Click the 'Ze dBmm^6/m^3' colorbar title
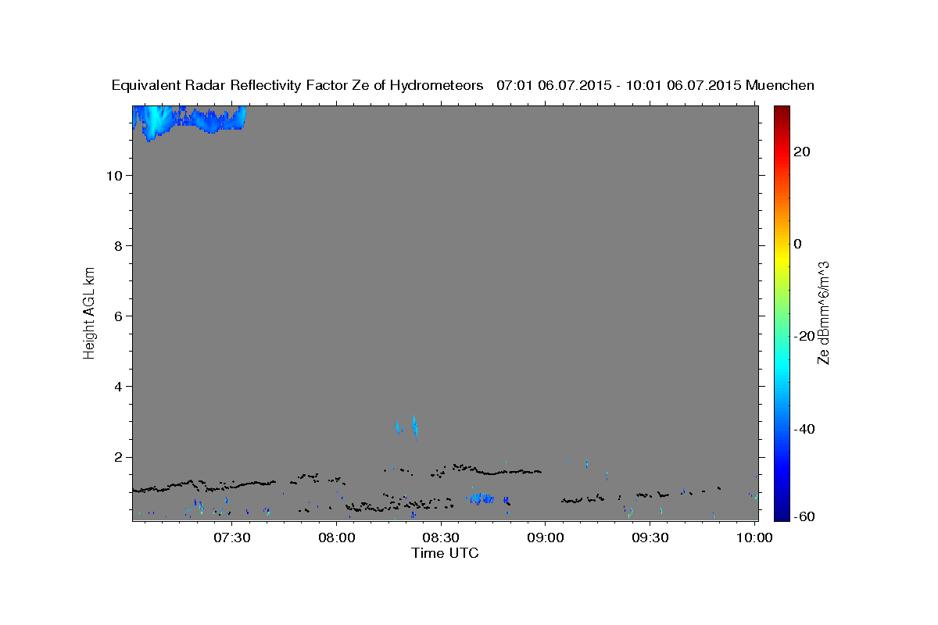The height and width of the screenshot is (625, 938). 823,312
